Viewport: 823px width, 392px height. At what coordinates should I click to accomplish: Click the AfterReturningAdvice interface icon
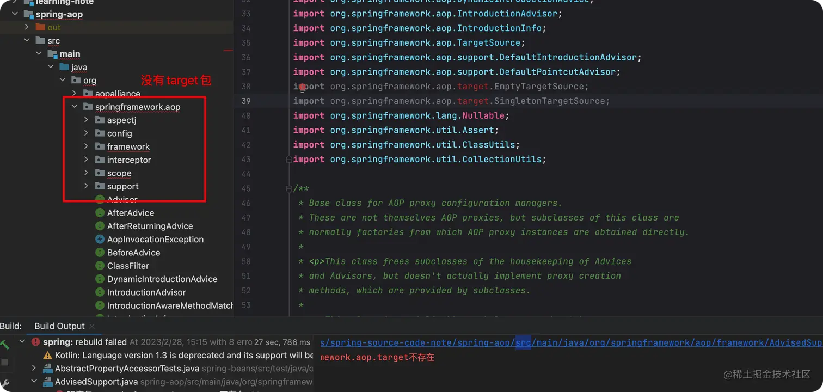[x=100, y=226]
